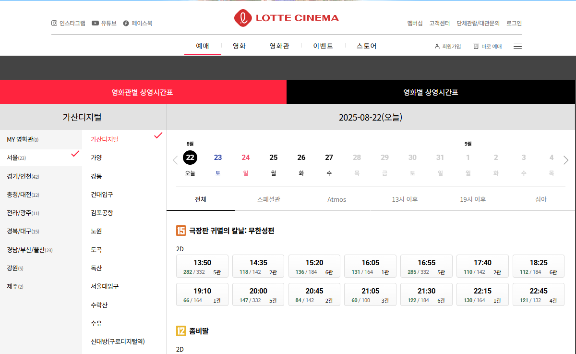Click the Lotte Cinema logo
This screenshot has height=354, width=576.
[x=287, y=18]
